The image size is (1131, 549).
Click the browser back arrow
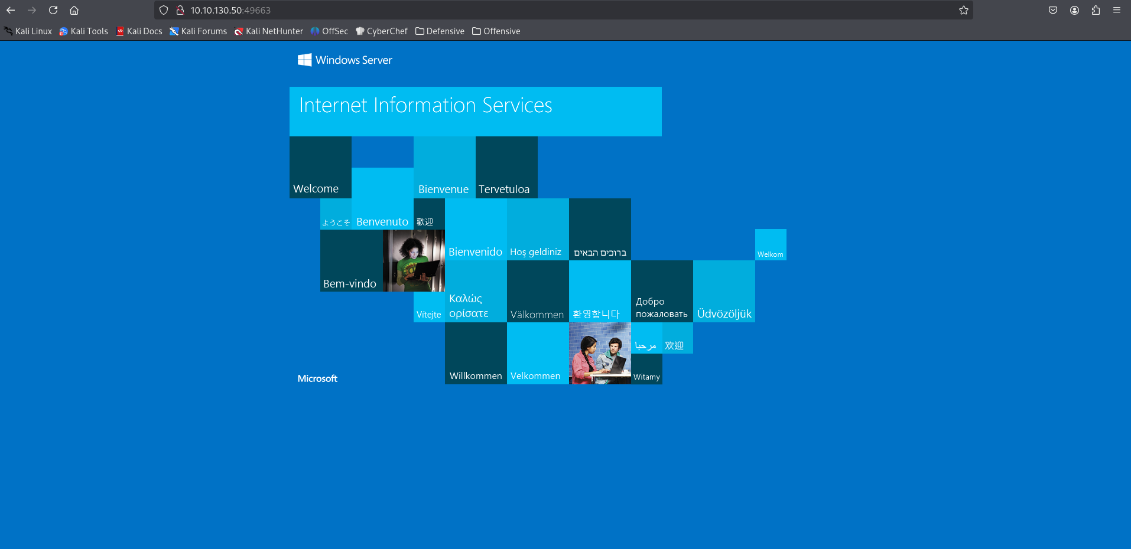tap(11, 10)
